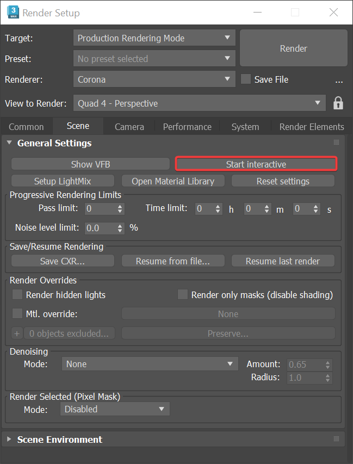The image size is (353, 464).
Task: Select the Scene tab
Action: 78,126
